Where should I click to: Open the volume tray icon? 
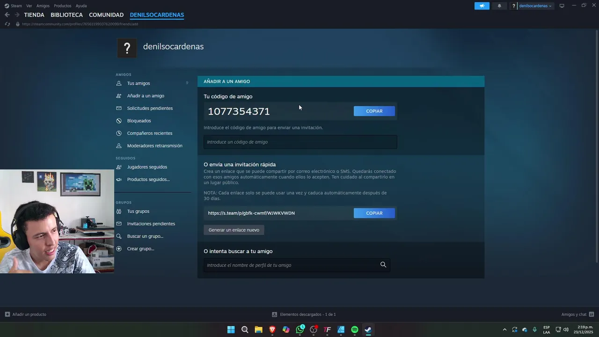(566, 330)
